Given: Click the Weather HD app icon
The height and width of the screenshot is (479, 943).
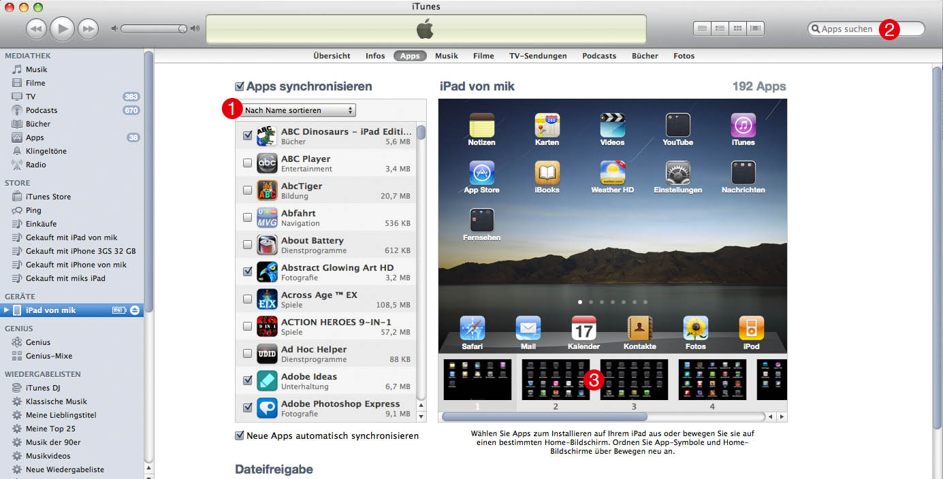Looking at the screenshot, I should [612, 172].
